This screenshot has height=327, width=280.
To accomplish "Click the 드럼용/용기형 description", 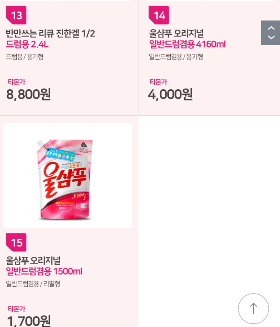I will pos(24,57).
